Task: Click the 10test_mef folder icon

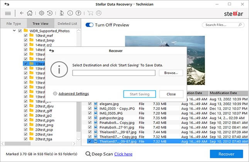Action: 31,35
